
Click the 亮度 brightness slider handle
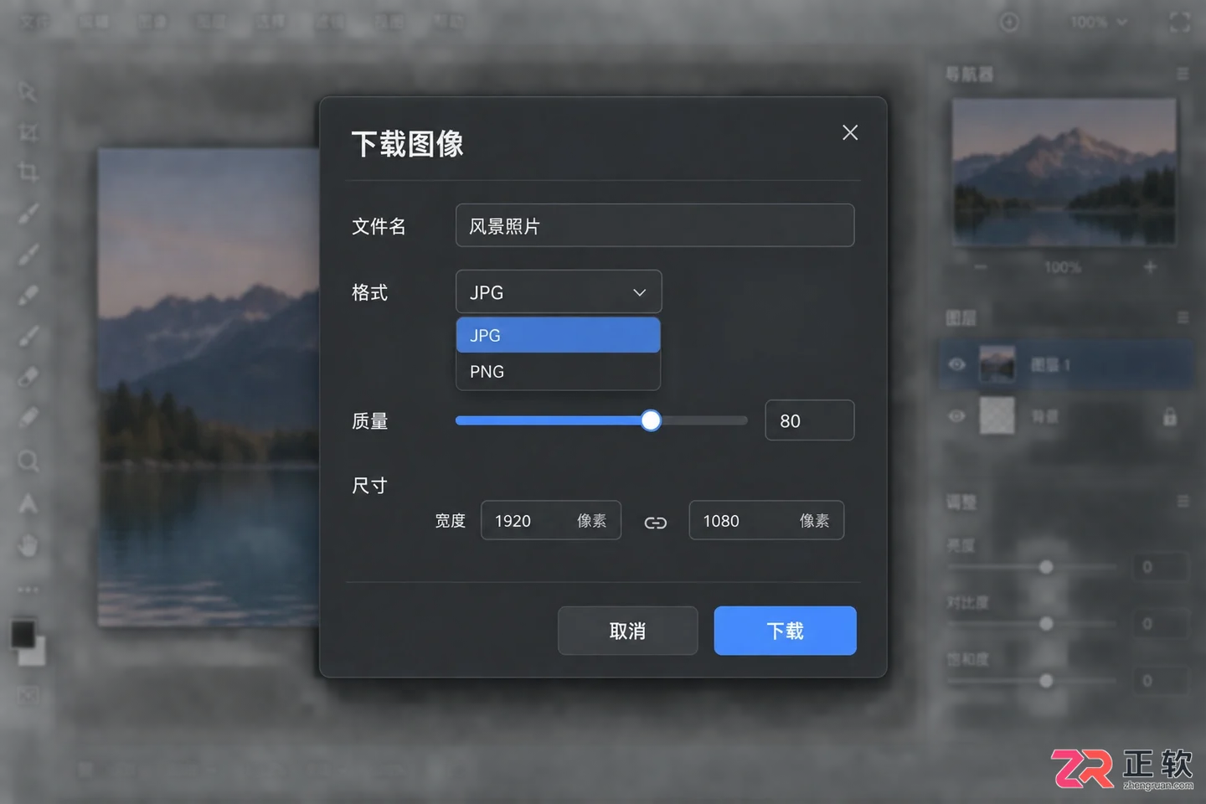[x=1046, y=567]
